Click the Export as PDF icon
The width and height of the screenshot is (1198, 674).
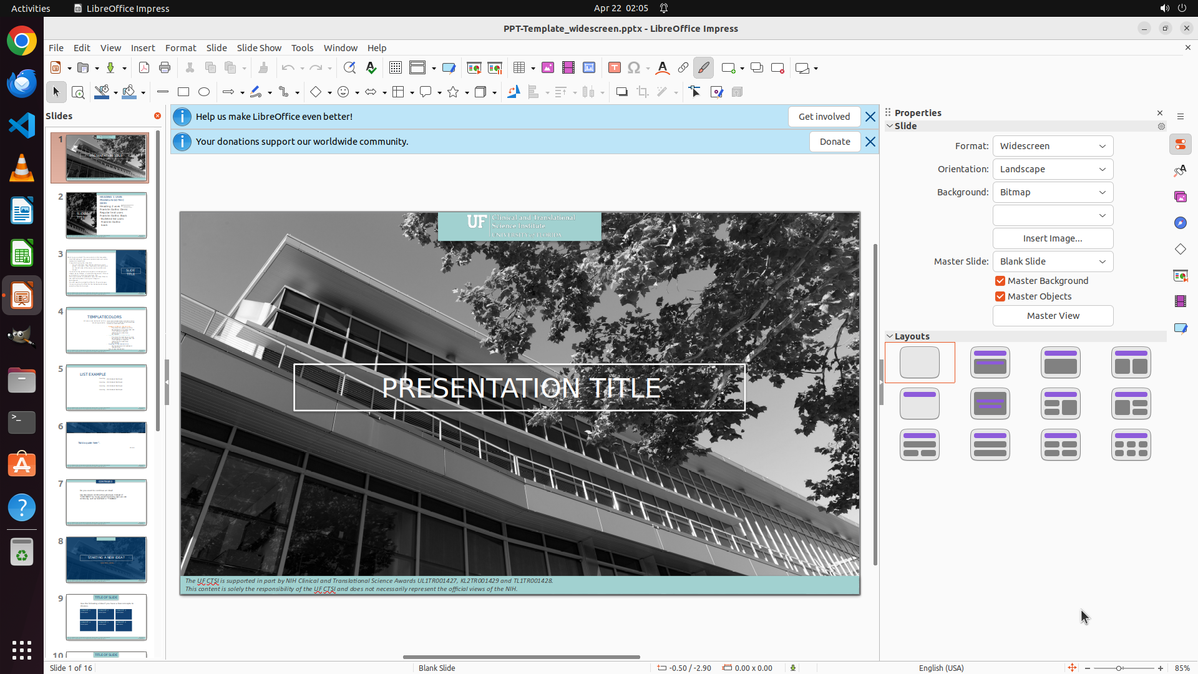coord(144,68)
